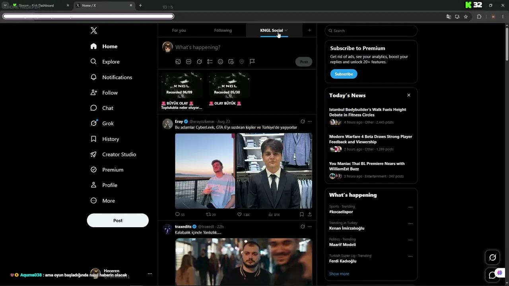Click Grok icon on traxedits' post
This screenshot has width=509, height=286.
(x=303, y=226)
